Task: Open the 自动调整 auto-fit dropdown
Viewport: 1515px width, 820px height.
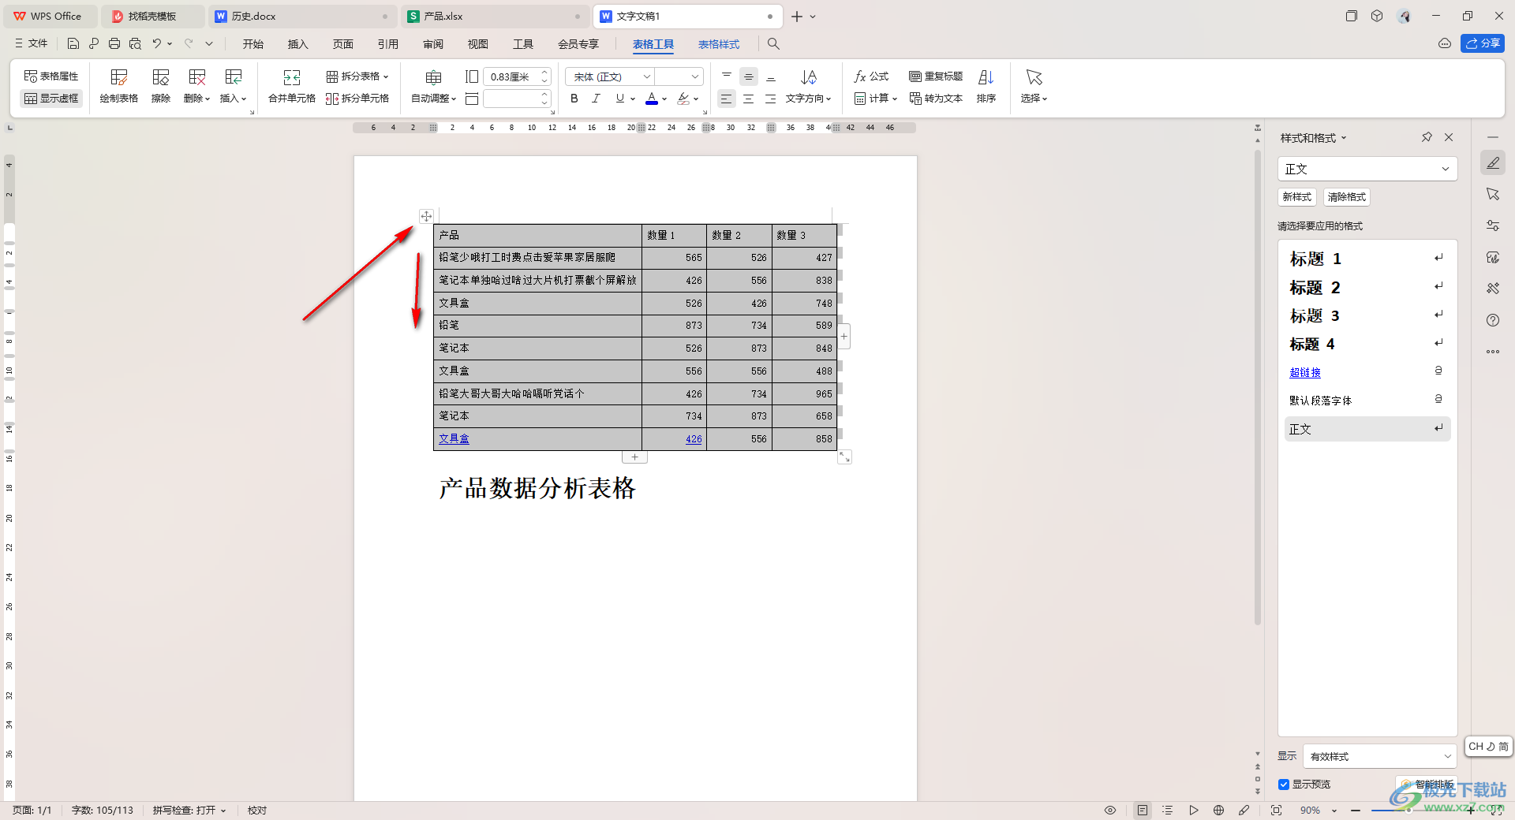Action: [434, 99]
